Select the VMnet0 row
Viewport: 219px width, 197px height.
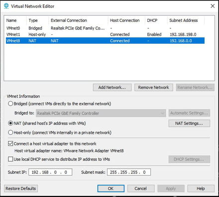(x=105, y=28)
